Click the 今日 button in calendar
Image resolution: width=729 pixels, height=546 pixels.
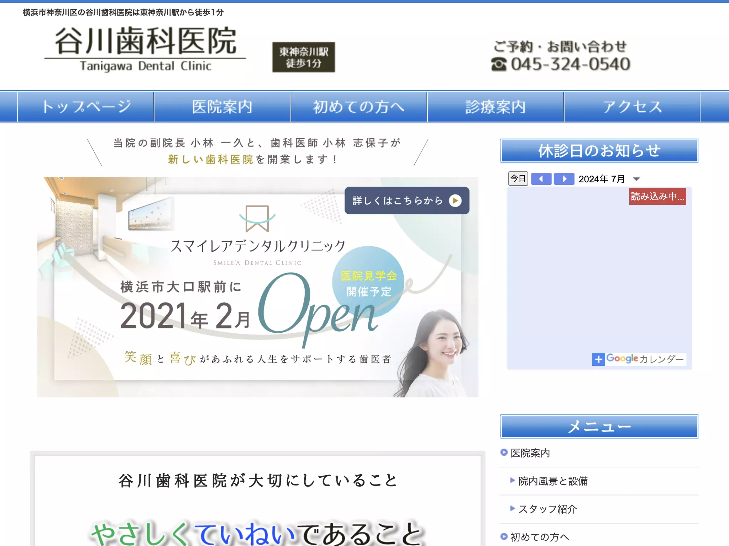(x=518, y=178)
